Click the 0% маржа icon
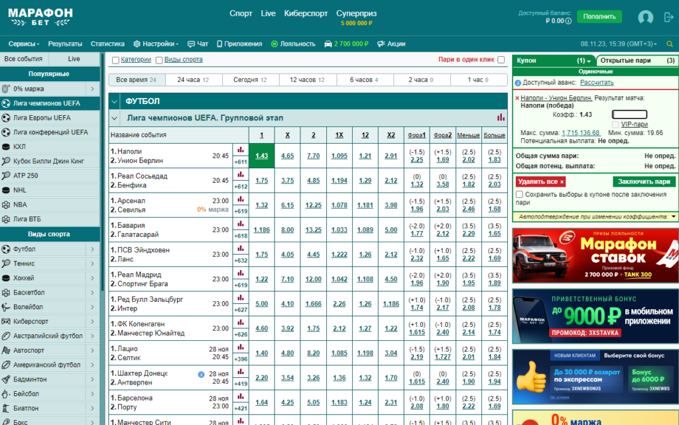Image resolution: width=679 pixels, height=425 pixels. click(6, 89)
